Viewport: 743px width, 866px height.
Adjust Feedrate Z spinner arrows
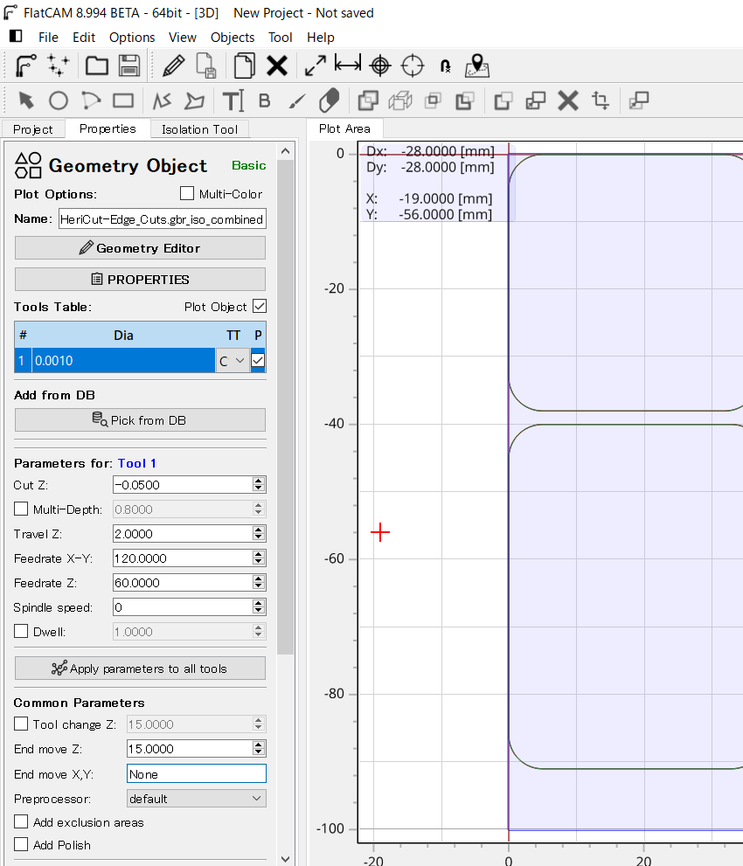click(259, 582)
